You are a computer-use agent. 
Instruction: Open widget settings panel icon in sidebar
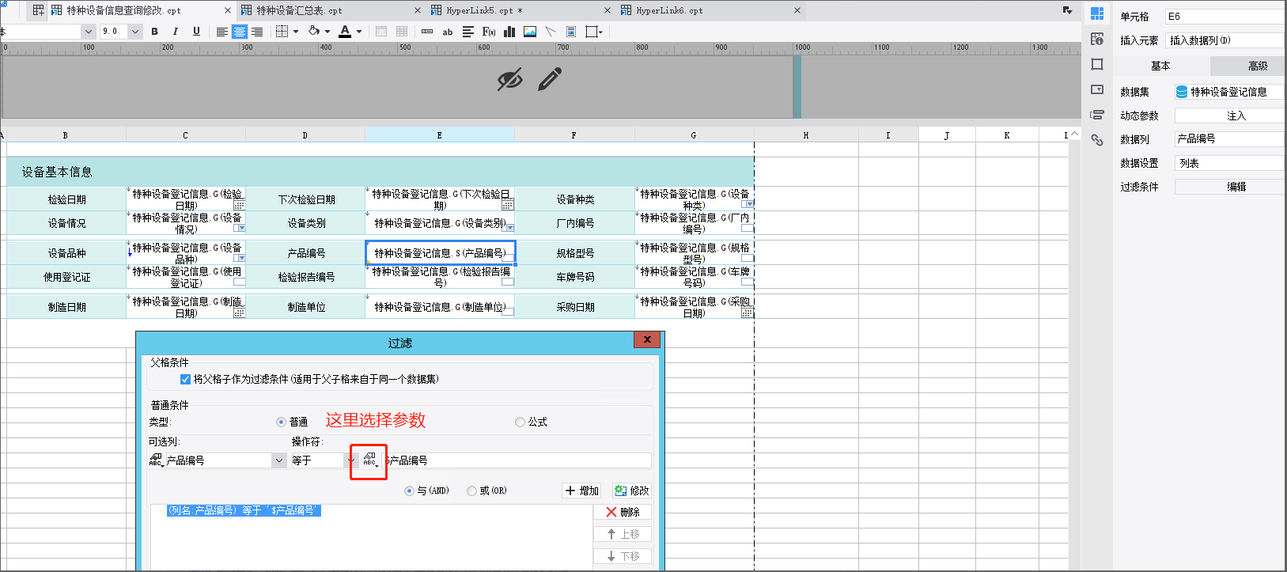pyautogui.click(x=1097, y=89)
